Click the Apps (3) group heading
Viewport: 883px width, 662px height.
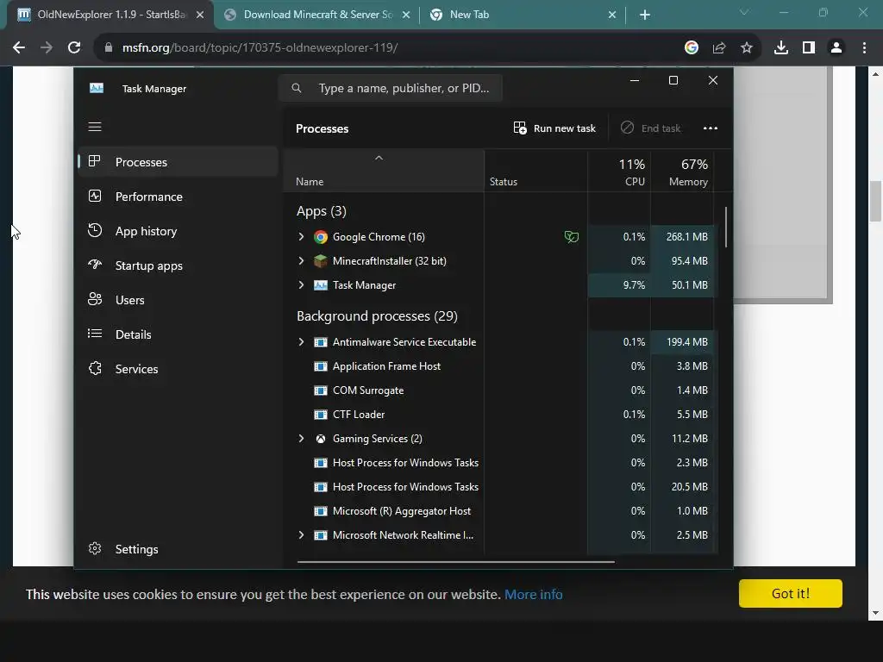pos(321,211)
